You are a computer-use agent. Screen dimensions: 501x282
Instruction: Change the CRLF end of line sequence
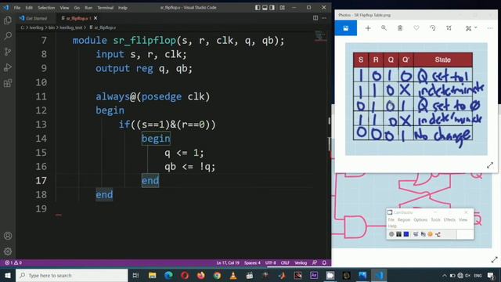tap(285, 263)
